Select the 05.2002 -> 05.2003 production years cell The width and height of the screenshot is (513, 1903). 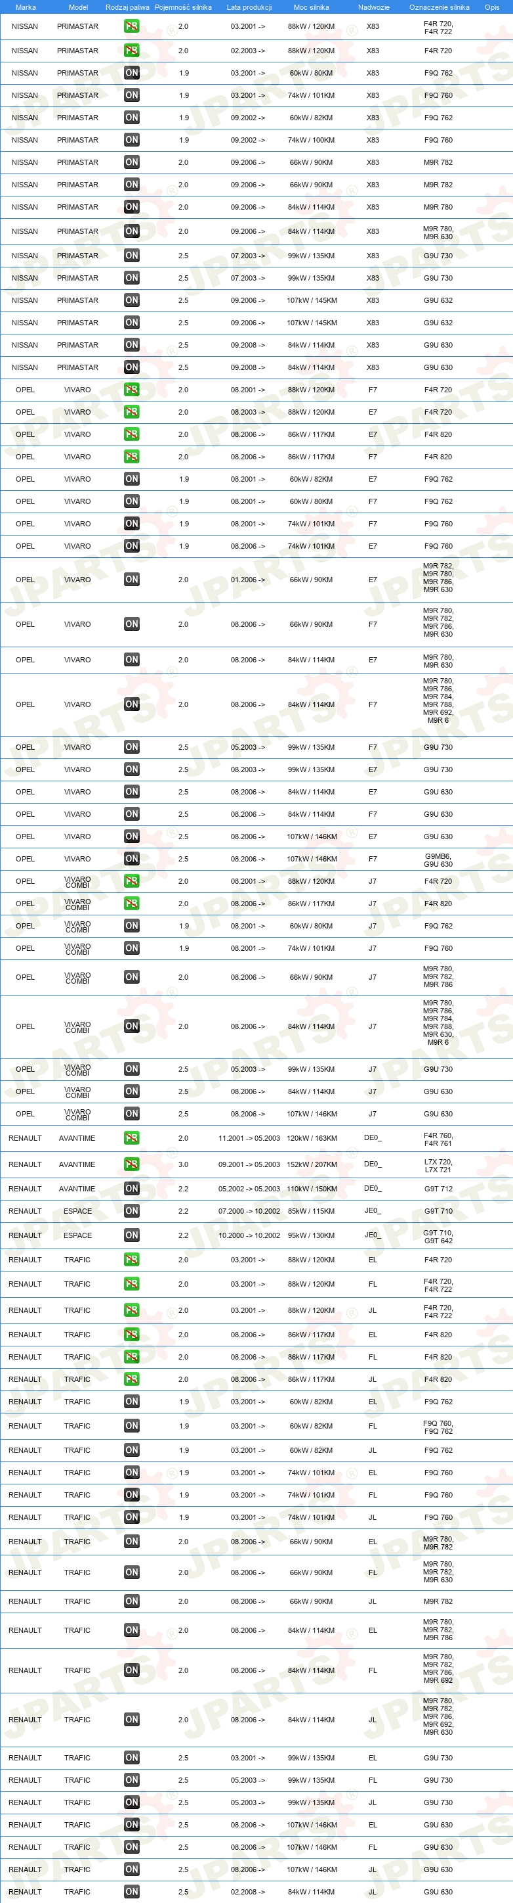[249, 1189]
